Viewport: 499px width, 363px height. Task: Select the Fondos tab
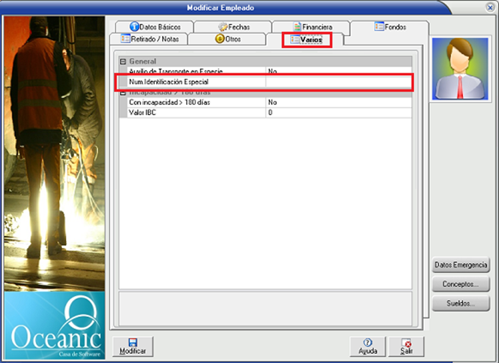[390, 26]
